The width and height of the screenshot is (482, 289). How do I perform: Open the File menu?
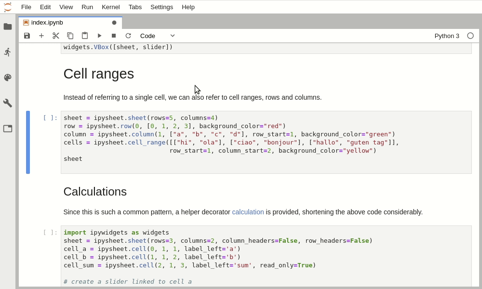(x=26, y=7)
